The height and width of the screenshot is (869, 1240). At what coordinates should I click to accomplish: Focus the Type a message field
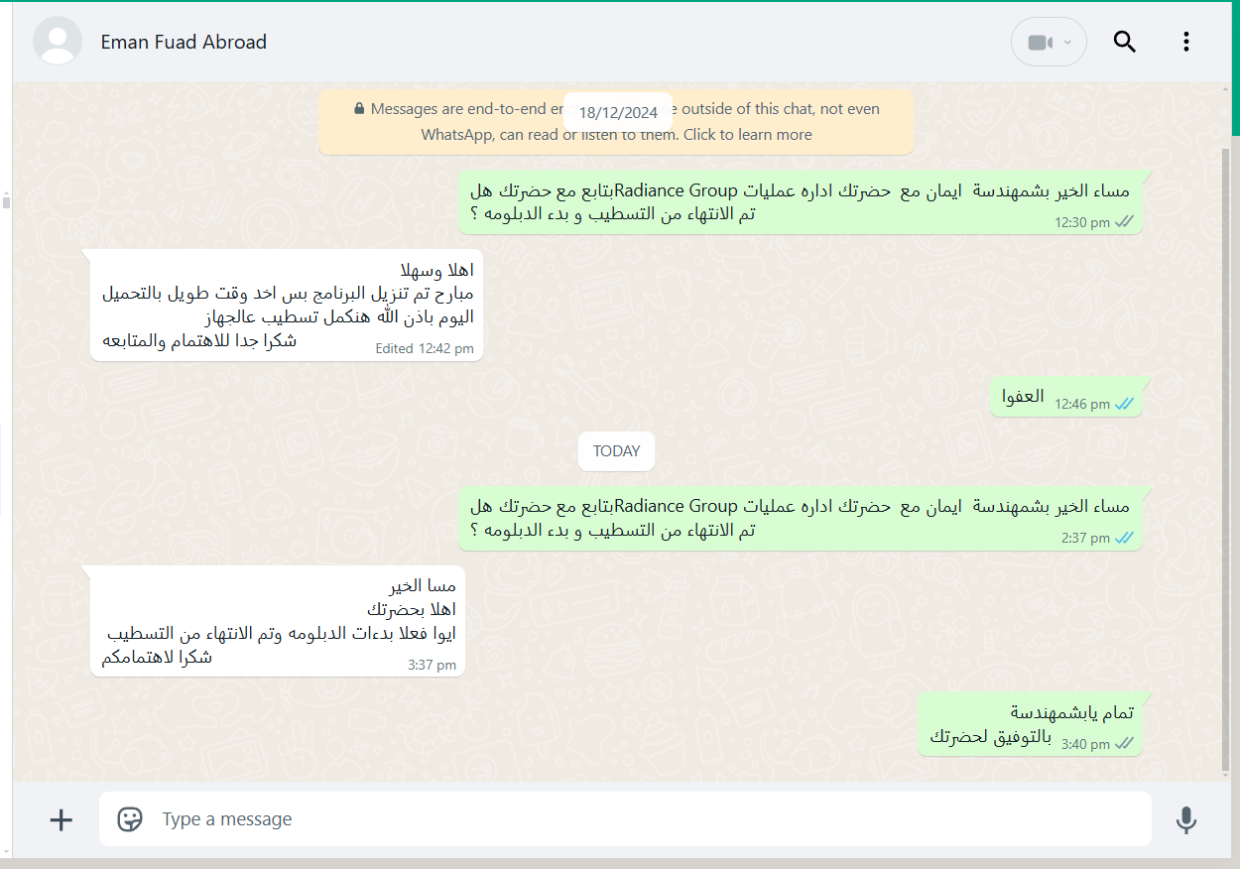coord(625,819)
